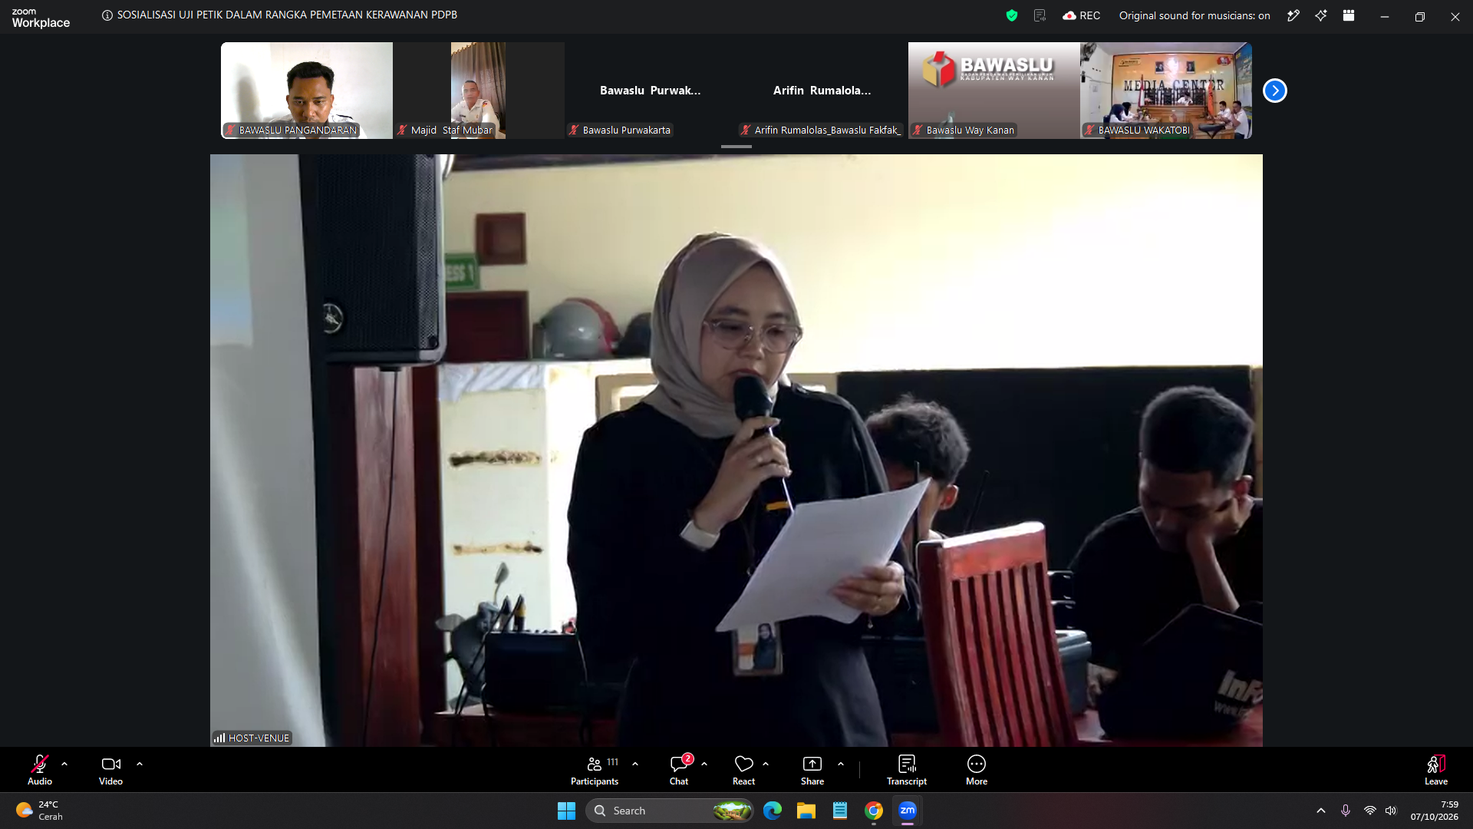Select Arifin Rumalolas_Bawaslu Fakfak participant tile
Viewport: 1473px width, 829px height.
[x=822, y=91]
